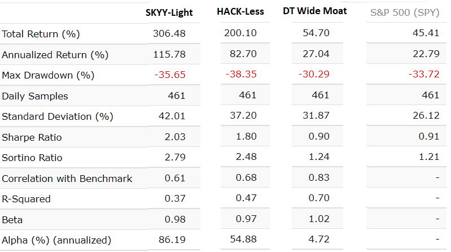Select the Beta row label
451x252 pixels.
tap(12, 220)
